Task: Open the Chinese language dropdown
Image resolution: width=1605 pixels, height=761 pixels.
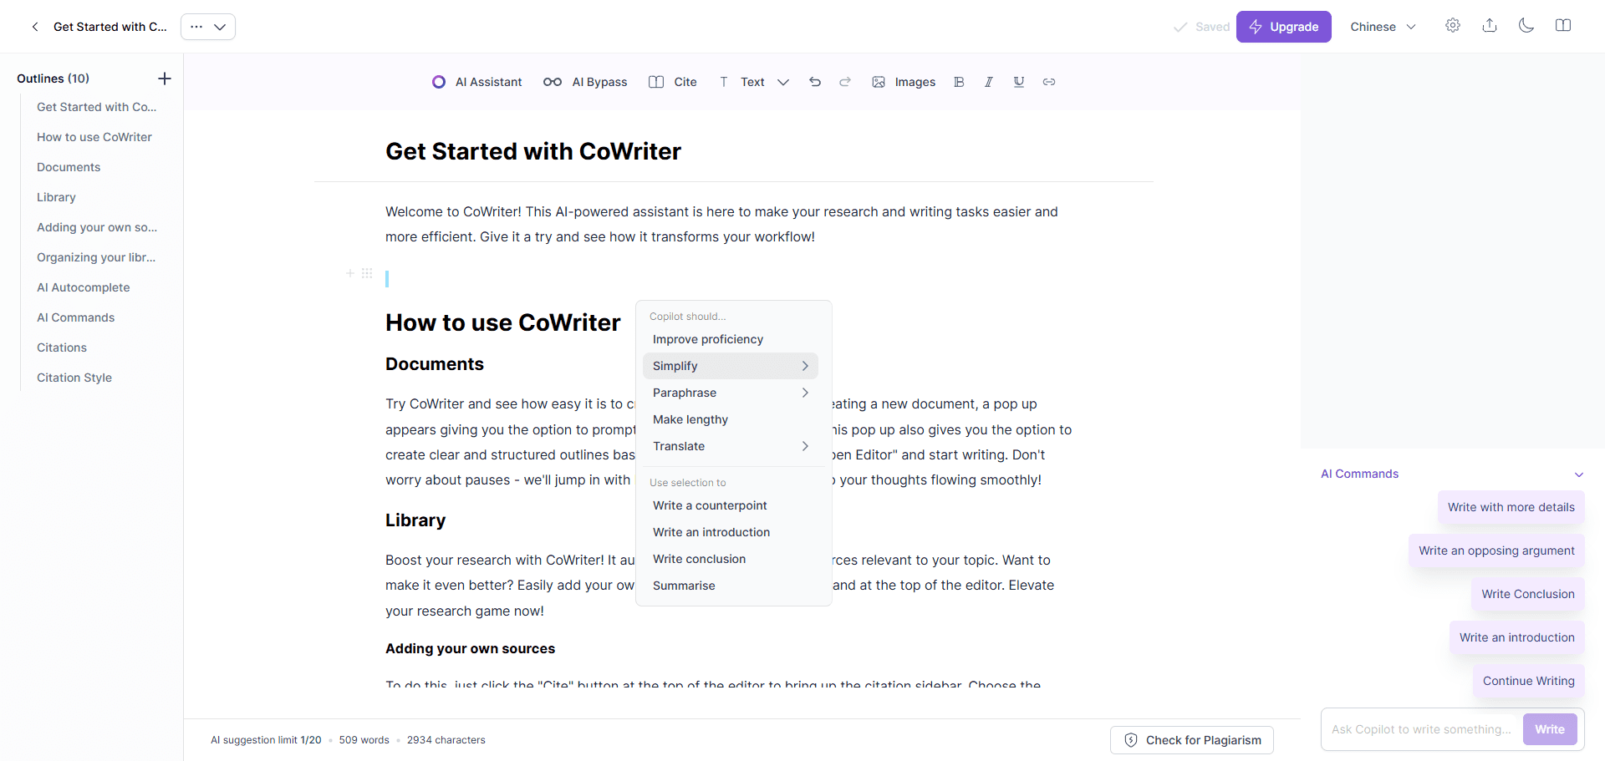Action: [x=1383, y=27]
